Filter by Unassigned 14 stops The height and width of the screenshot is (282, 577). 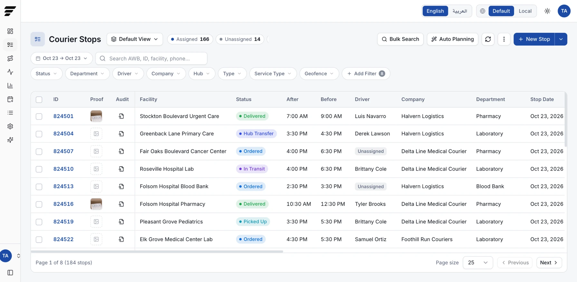(240, 39)
